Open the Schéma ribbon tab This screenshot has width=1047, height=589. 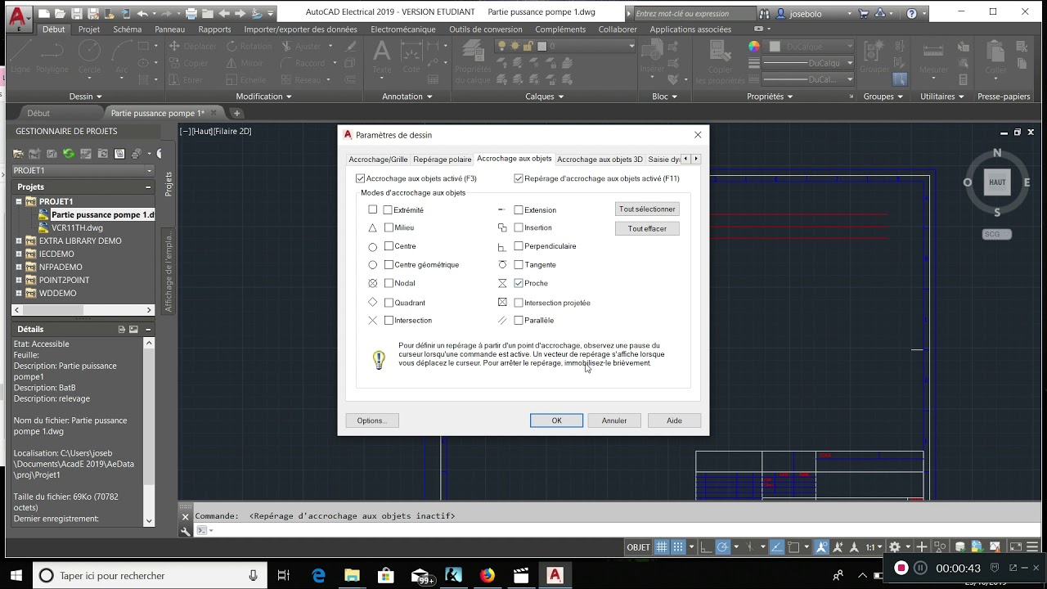point(128,29)
